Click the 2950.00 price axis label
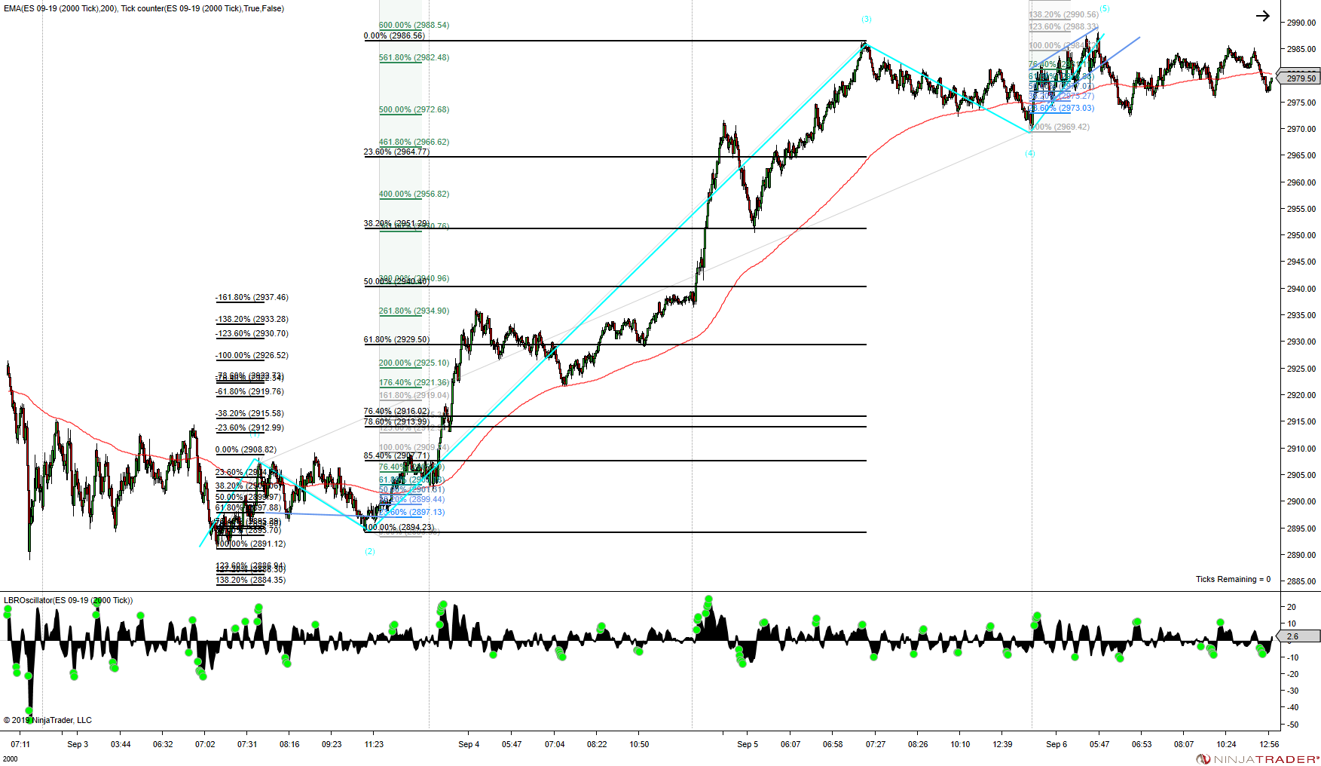The height and width of the screenshot is (766, 1321). click(1301, 235)
